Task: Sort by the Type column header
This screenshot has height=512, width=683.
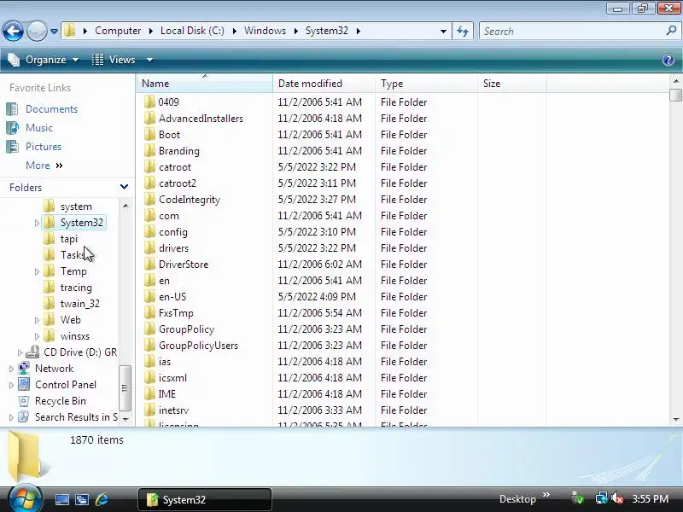Action: [x=426, y=83]
